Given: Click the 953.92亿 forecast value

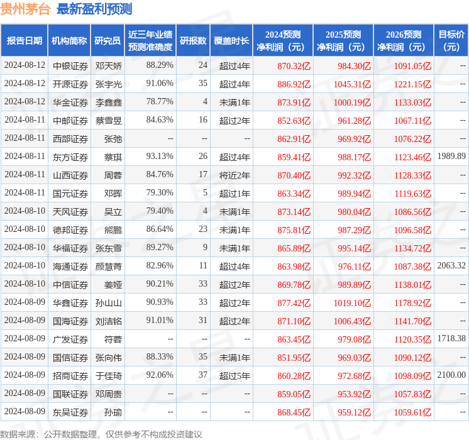Looking at the screenshot, I should pos(355,395).
